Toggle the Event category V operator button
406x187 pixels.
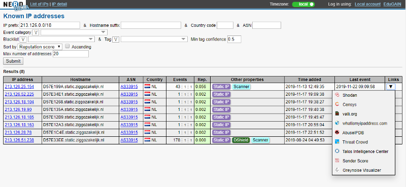36,32
